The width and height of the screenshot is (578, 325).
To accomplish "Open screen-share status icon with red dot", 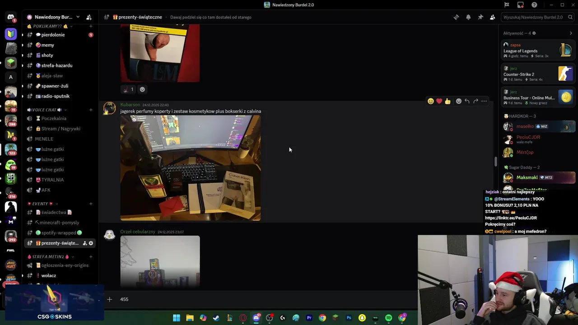I will (x=521, y=5).
